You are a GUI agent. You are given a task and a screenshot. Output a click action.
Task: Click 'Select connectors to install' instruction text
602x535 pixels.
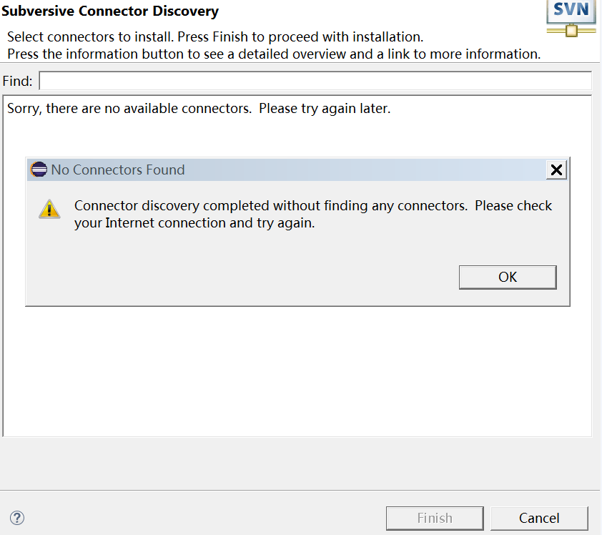215,37
